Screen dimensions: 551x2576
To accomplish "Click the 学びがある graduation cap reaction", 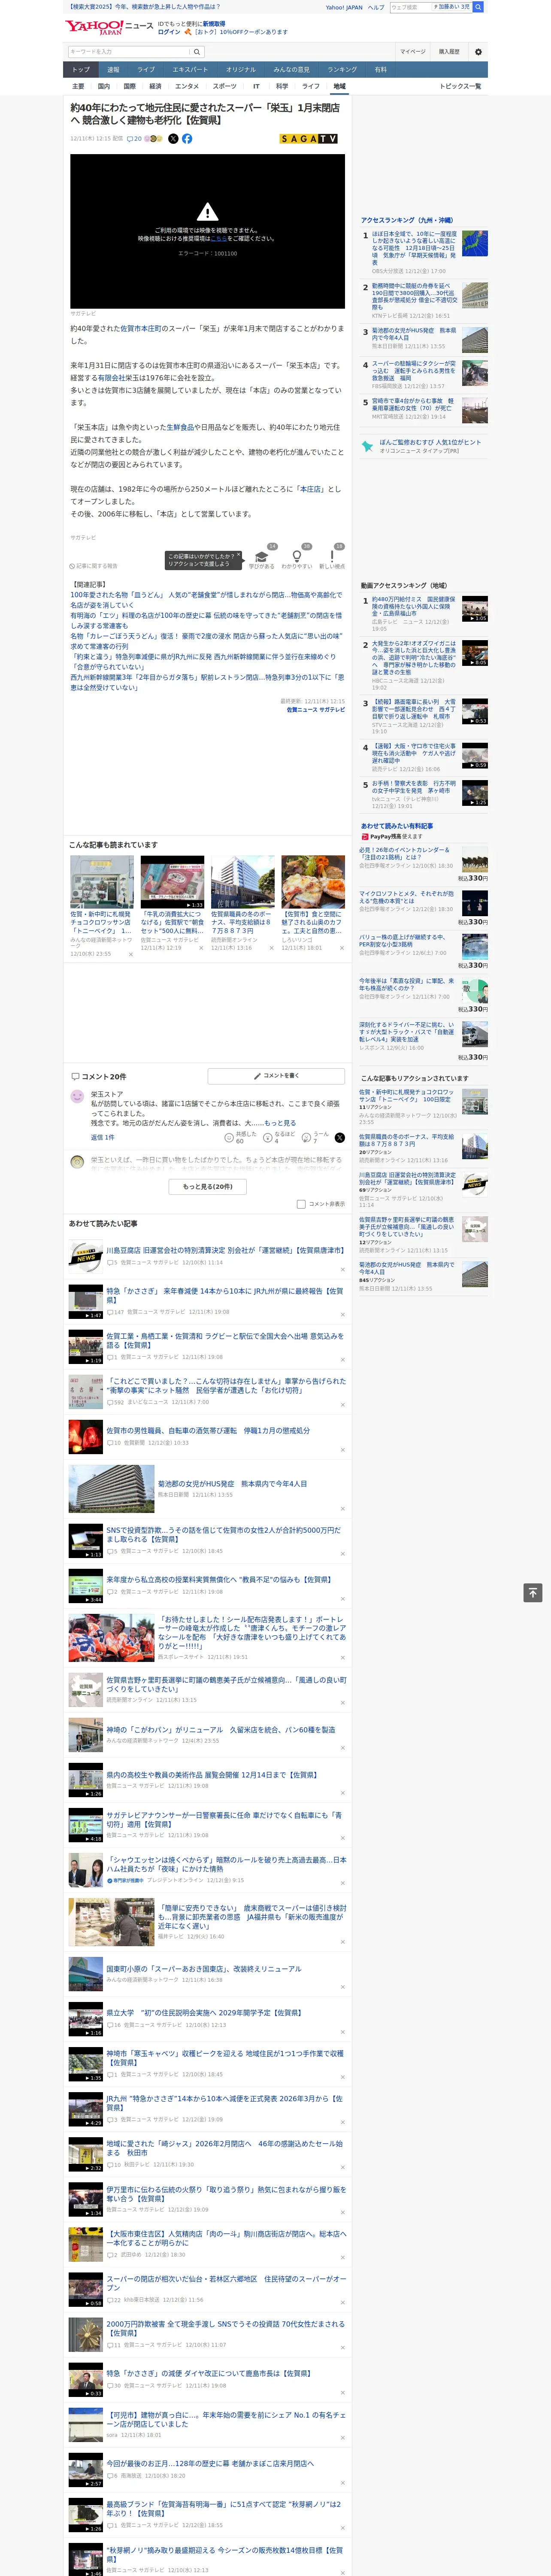I will 262,557.
